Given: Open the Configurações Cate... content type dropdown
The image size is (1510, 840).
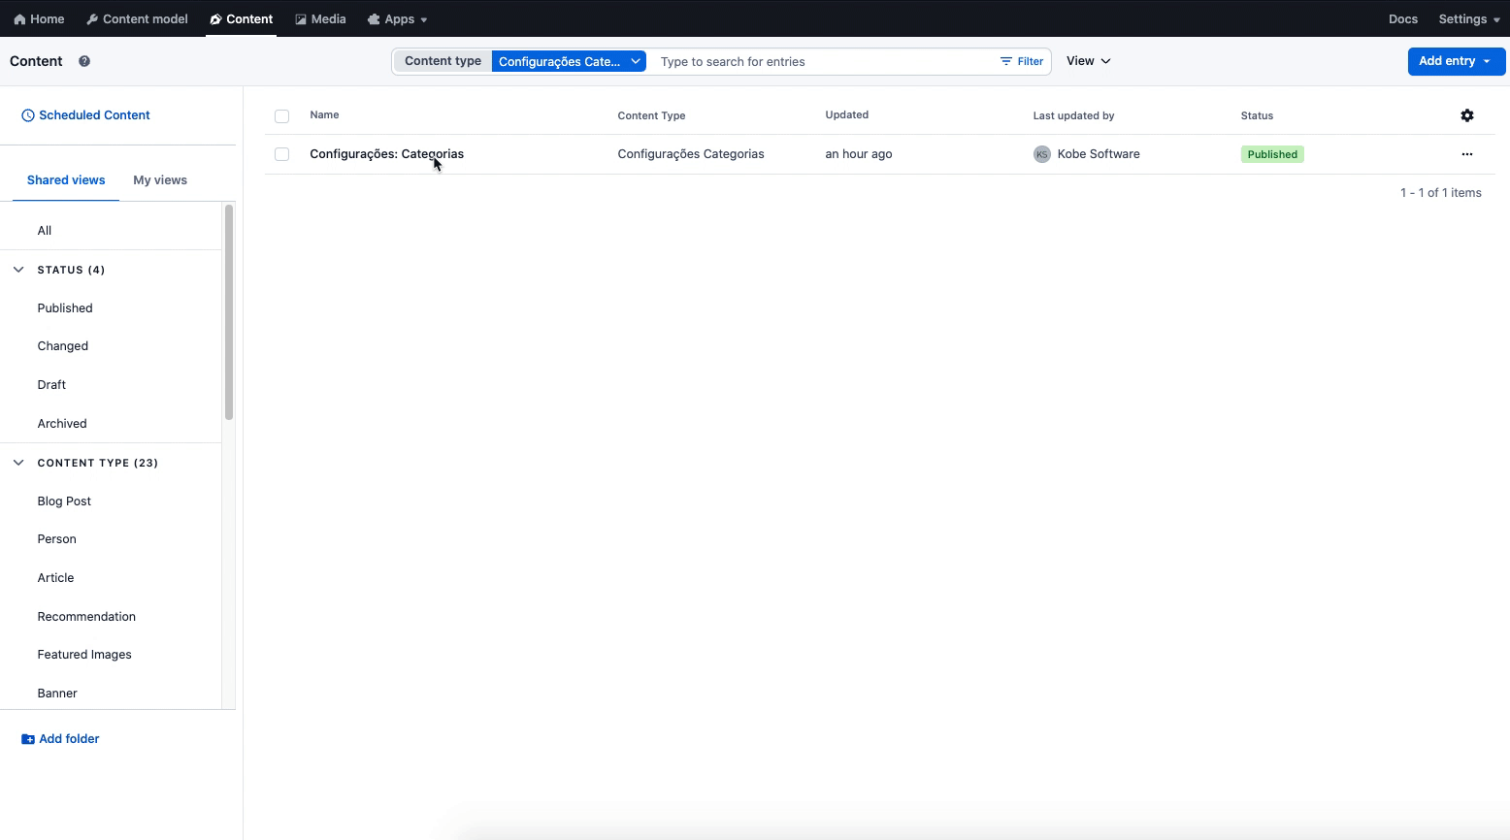Looking at the screenshot, I should 569,60.
